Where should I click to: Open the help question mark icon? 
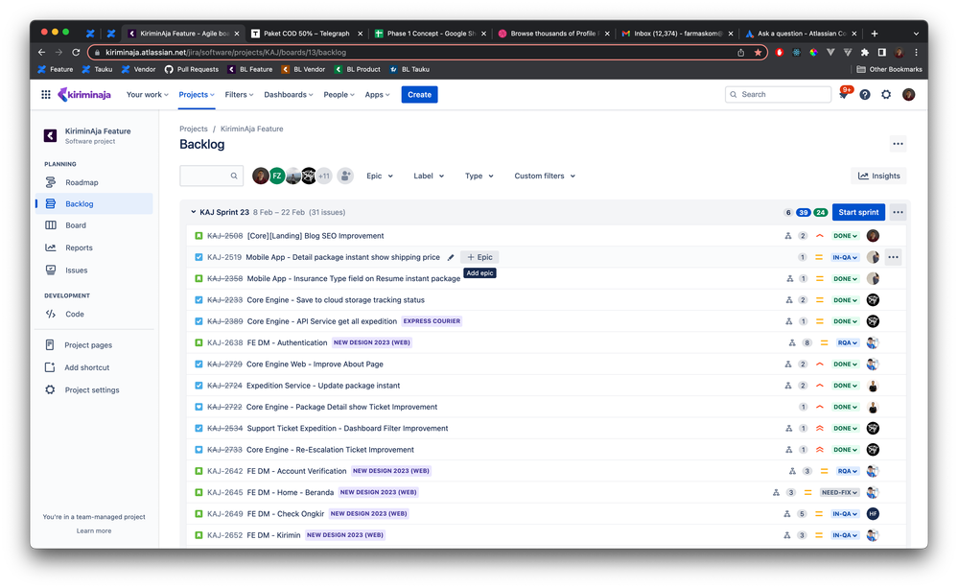tap(865, 95)
